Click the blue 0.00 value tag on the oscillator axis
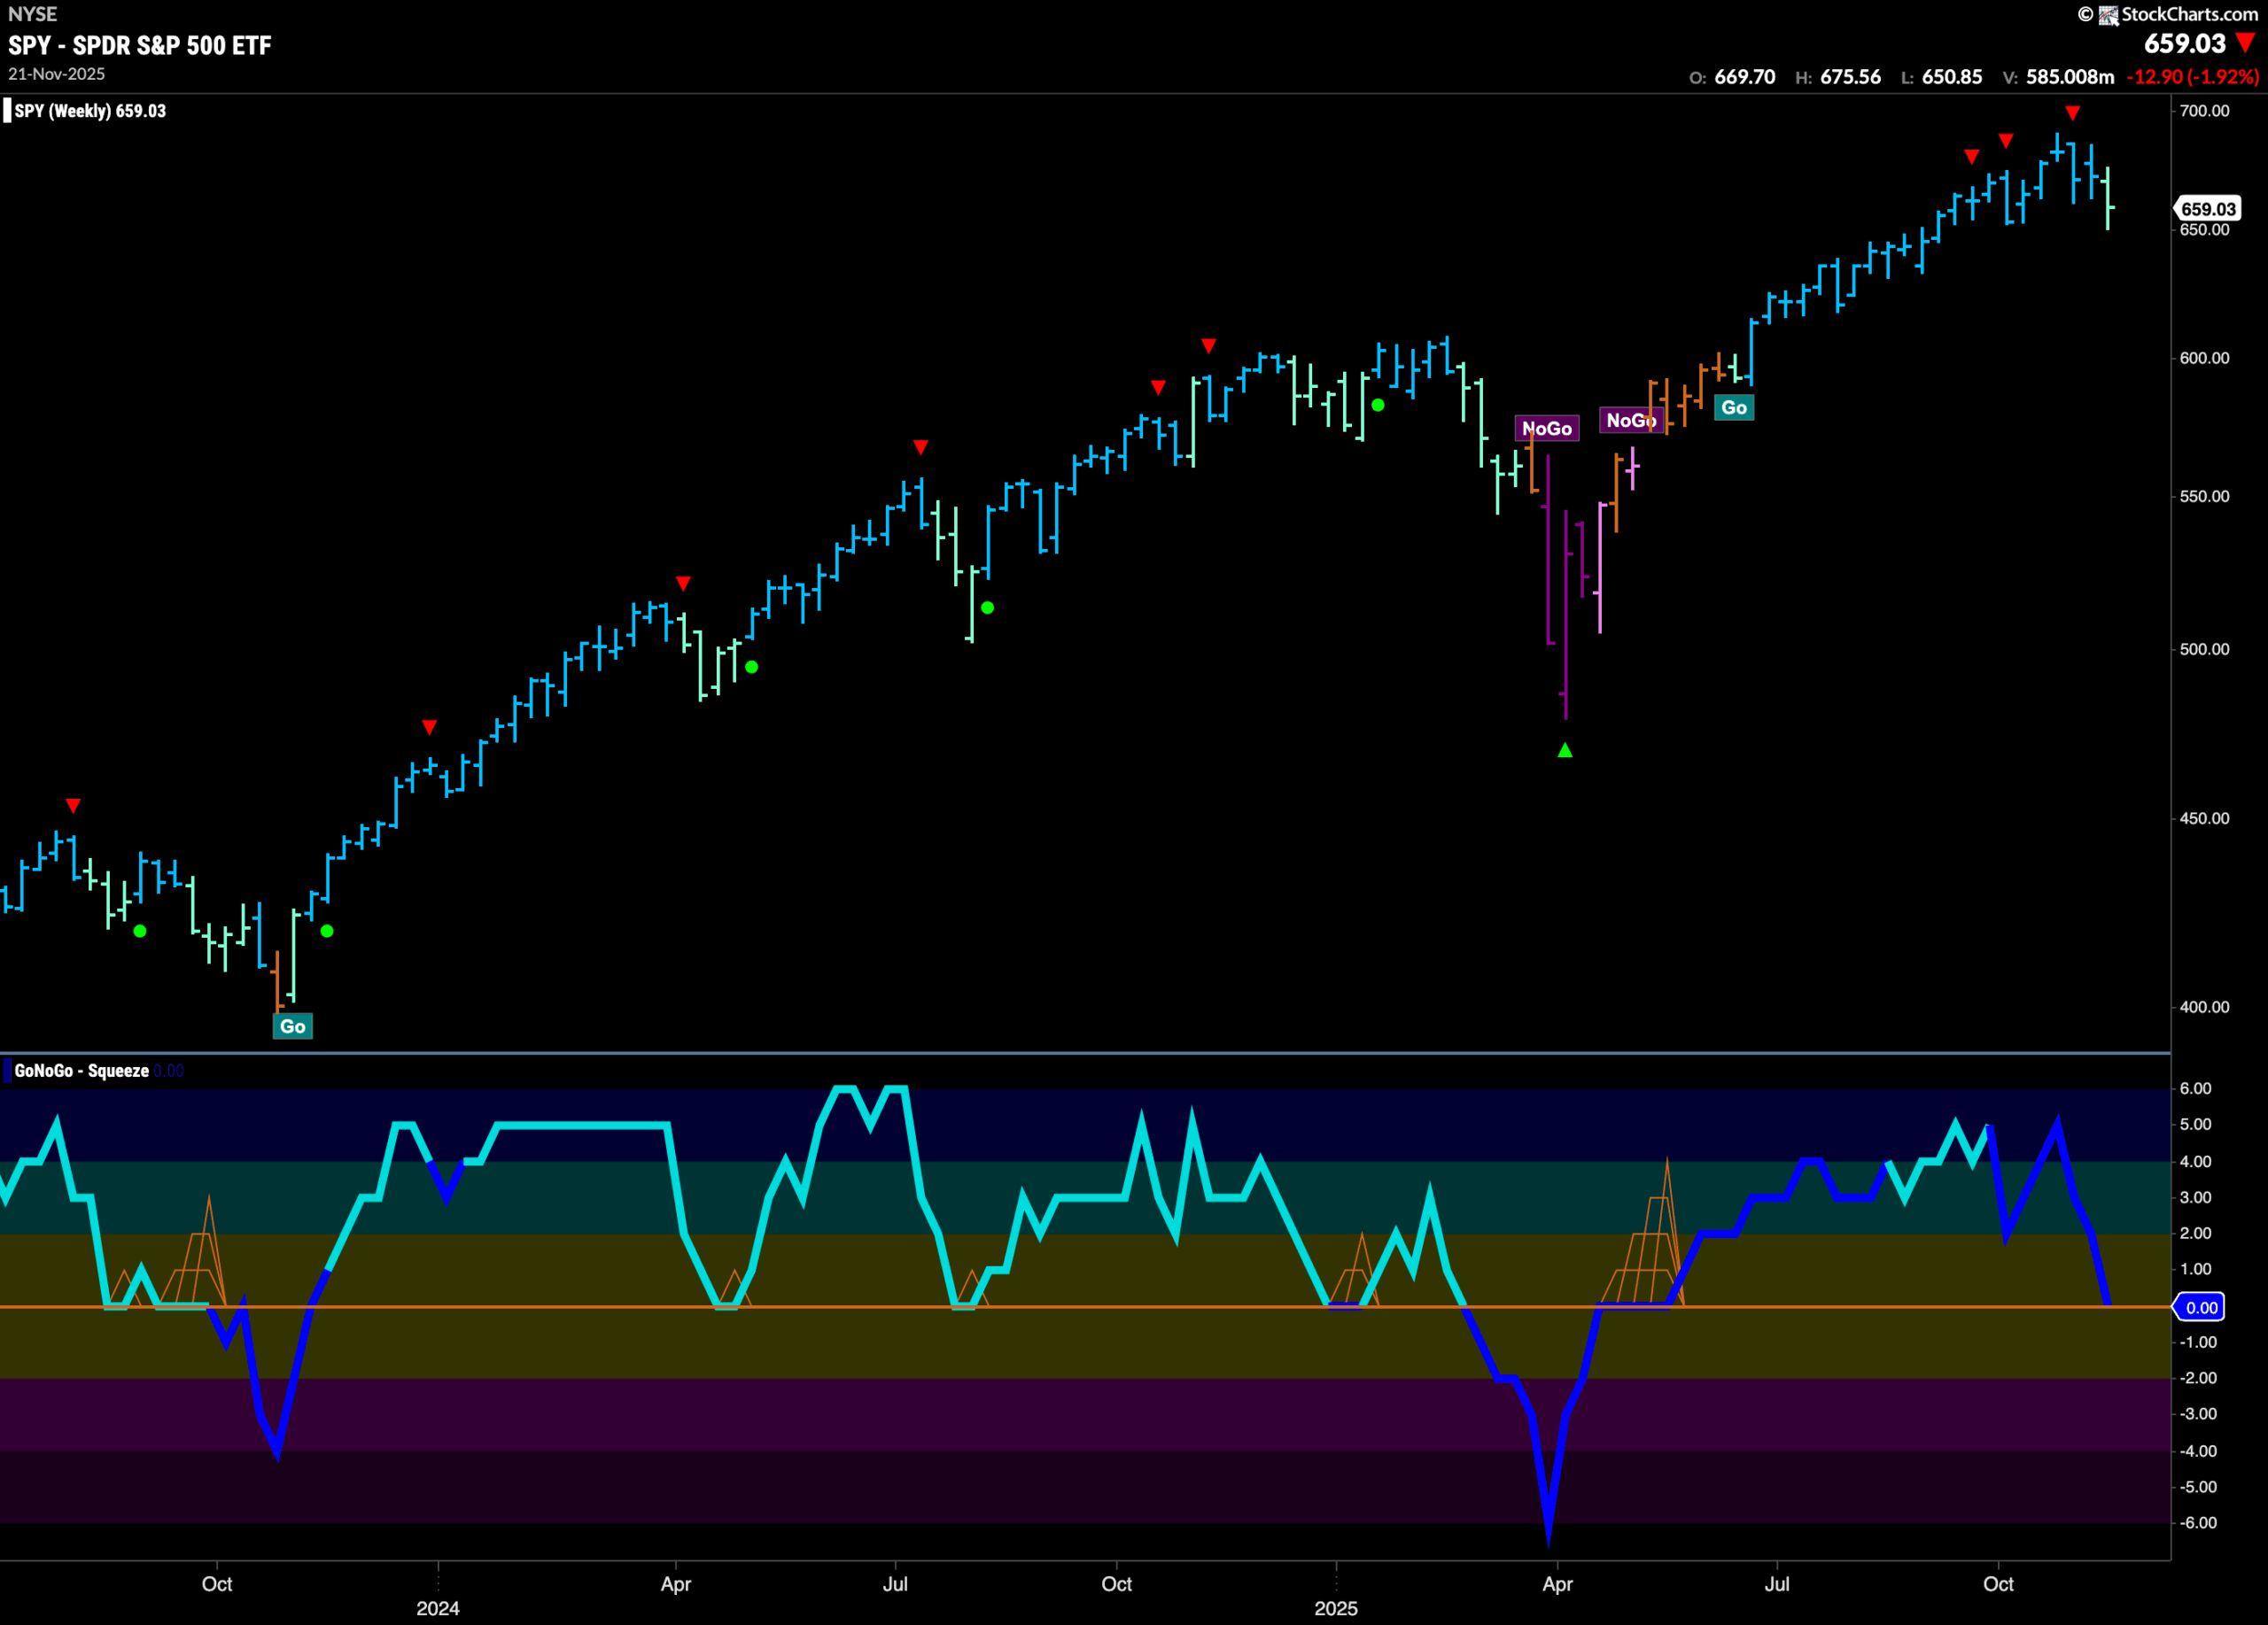This screenshot has width=2268, height=1625. 2201,1307
